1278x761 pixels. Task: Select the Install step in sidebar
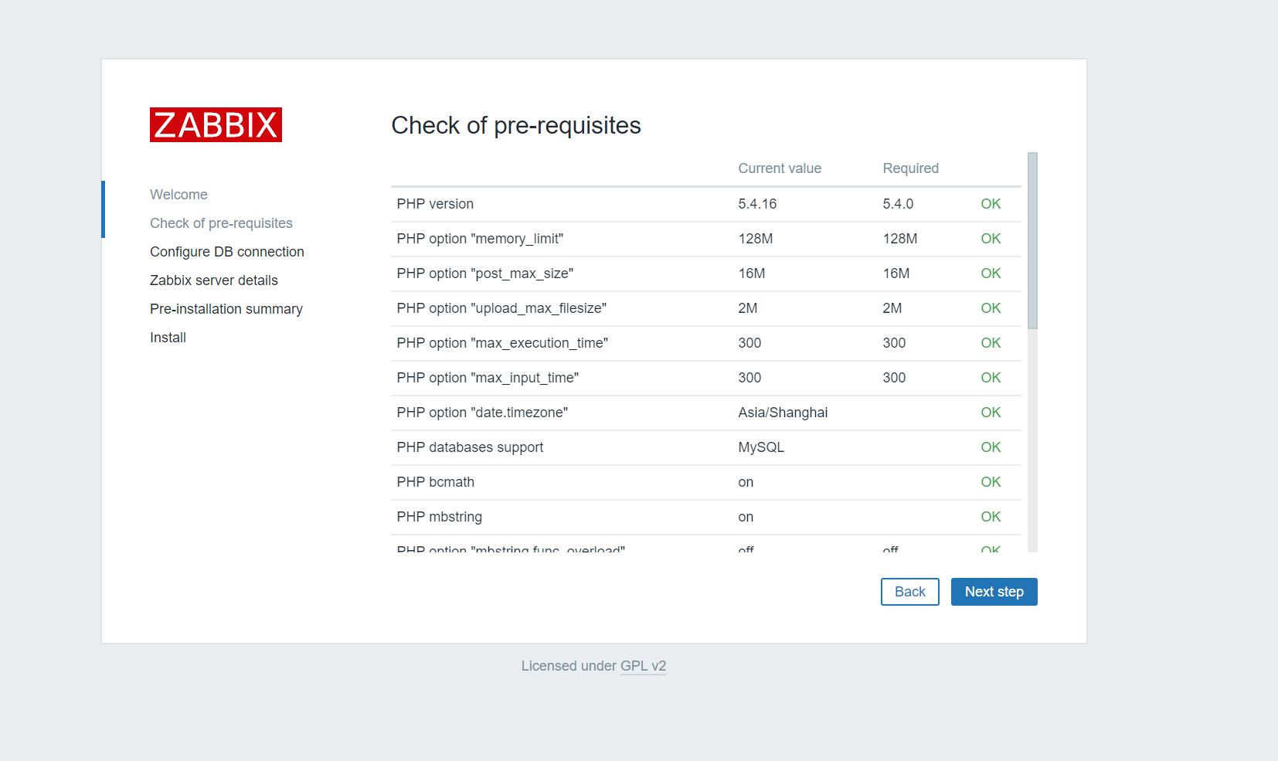pyautogui.click(x=168, y=338)
